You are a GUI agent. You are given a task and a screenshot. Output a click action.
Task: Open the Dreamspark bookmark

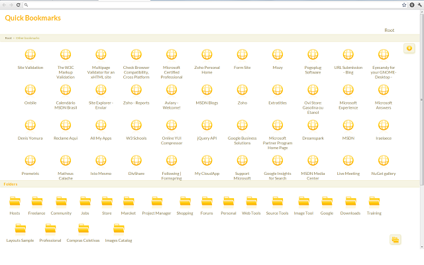click(313, 130)
